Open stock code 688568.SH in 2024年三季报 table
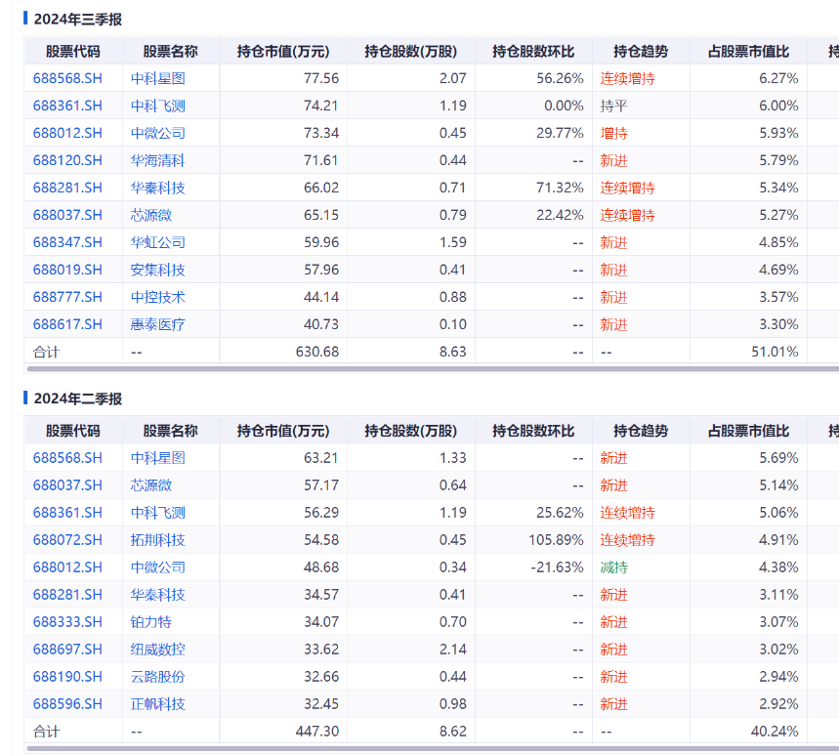Viewport: 839px width, 756px height. tap(67, 79)
